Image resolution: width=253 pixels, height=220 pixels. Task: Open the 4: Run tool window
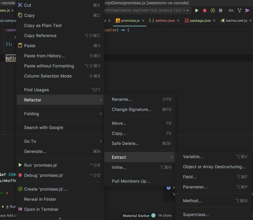click(9, 206)
